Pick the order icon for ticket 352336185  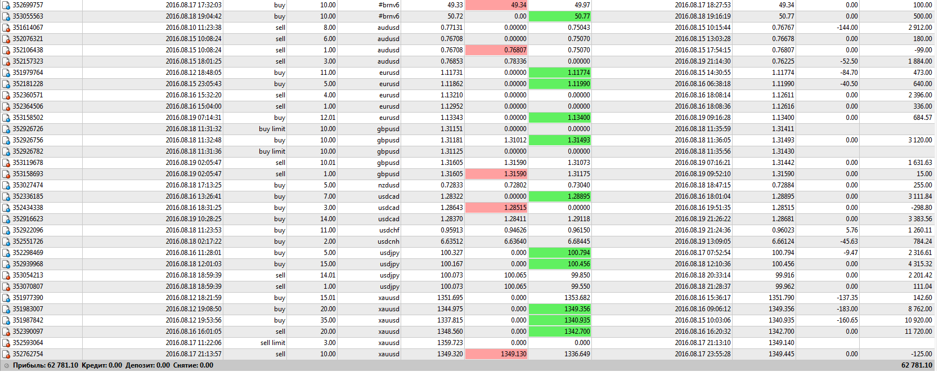(6, 196)
